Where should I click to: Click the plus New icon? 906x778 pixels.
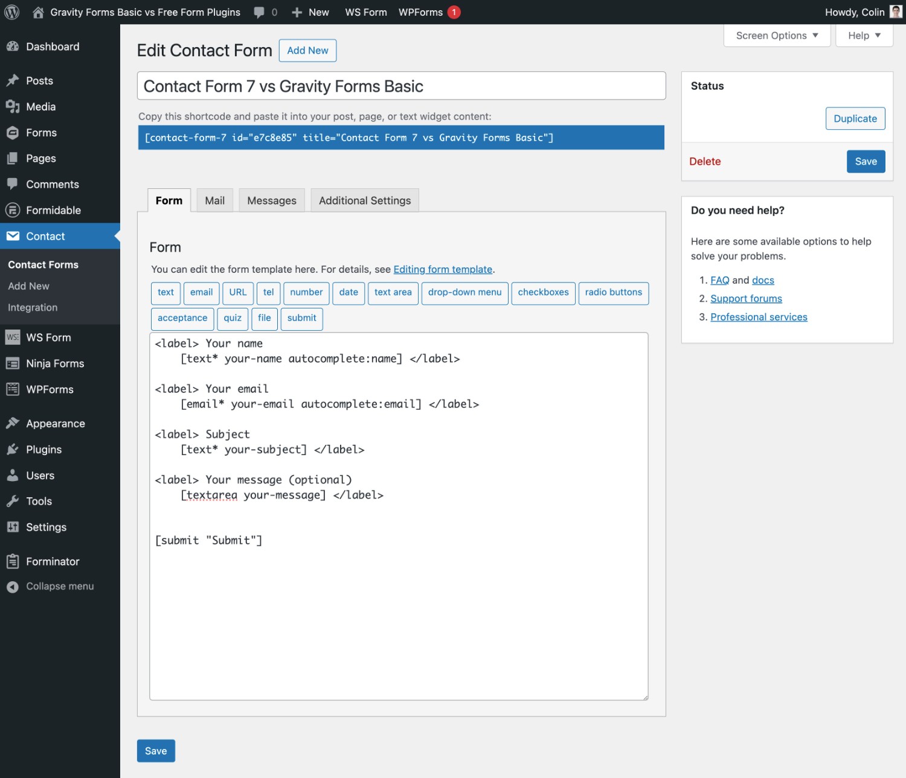297,12
